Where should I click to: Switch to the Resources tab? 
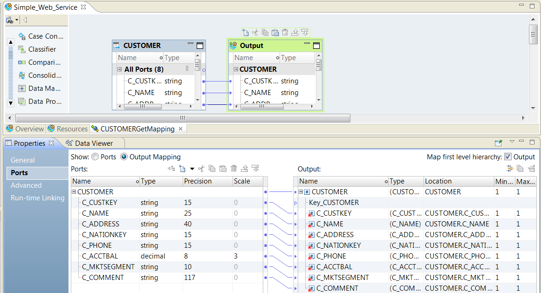pyautogui.click(x=68, y=129)
